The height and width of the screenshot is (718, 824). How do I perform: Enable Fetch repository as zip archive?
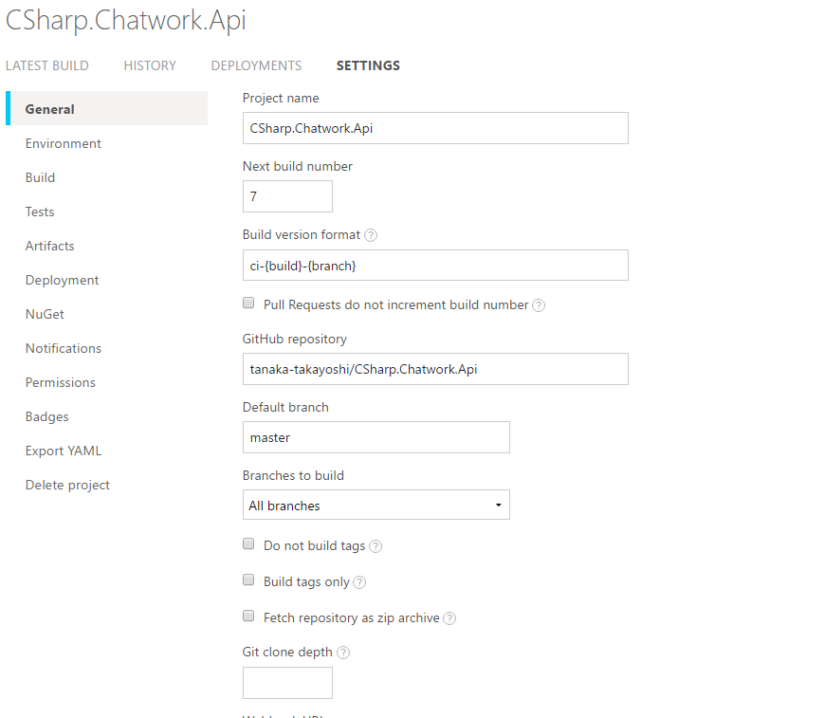pos(248,616)
